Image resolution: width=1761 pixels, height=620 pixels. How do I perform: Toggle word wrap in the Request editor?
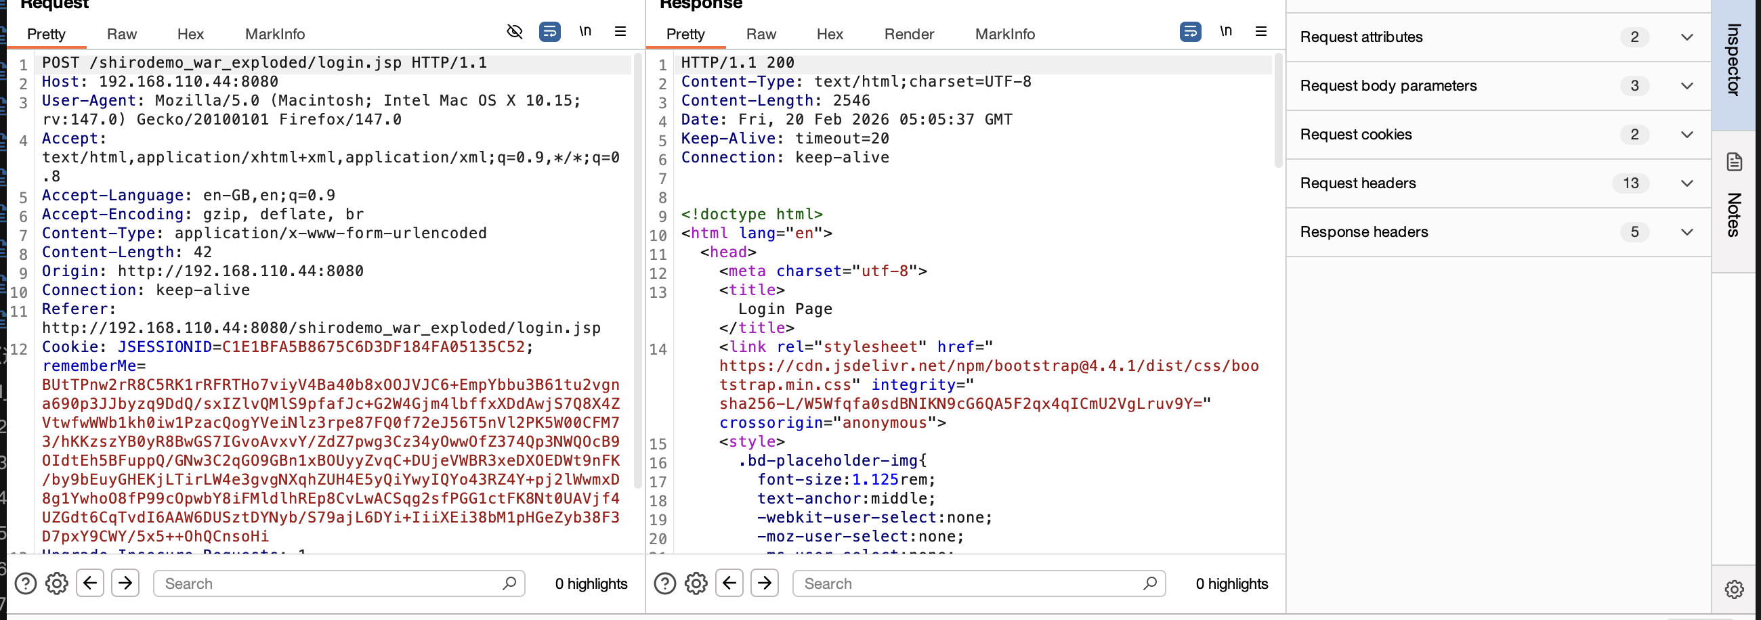coord(549,31)
